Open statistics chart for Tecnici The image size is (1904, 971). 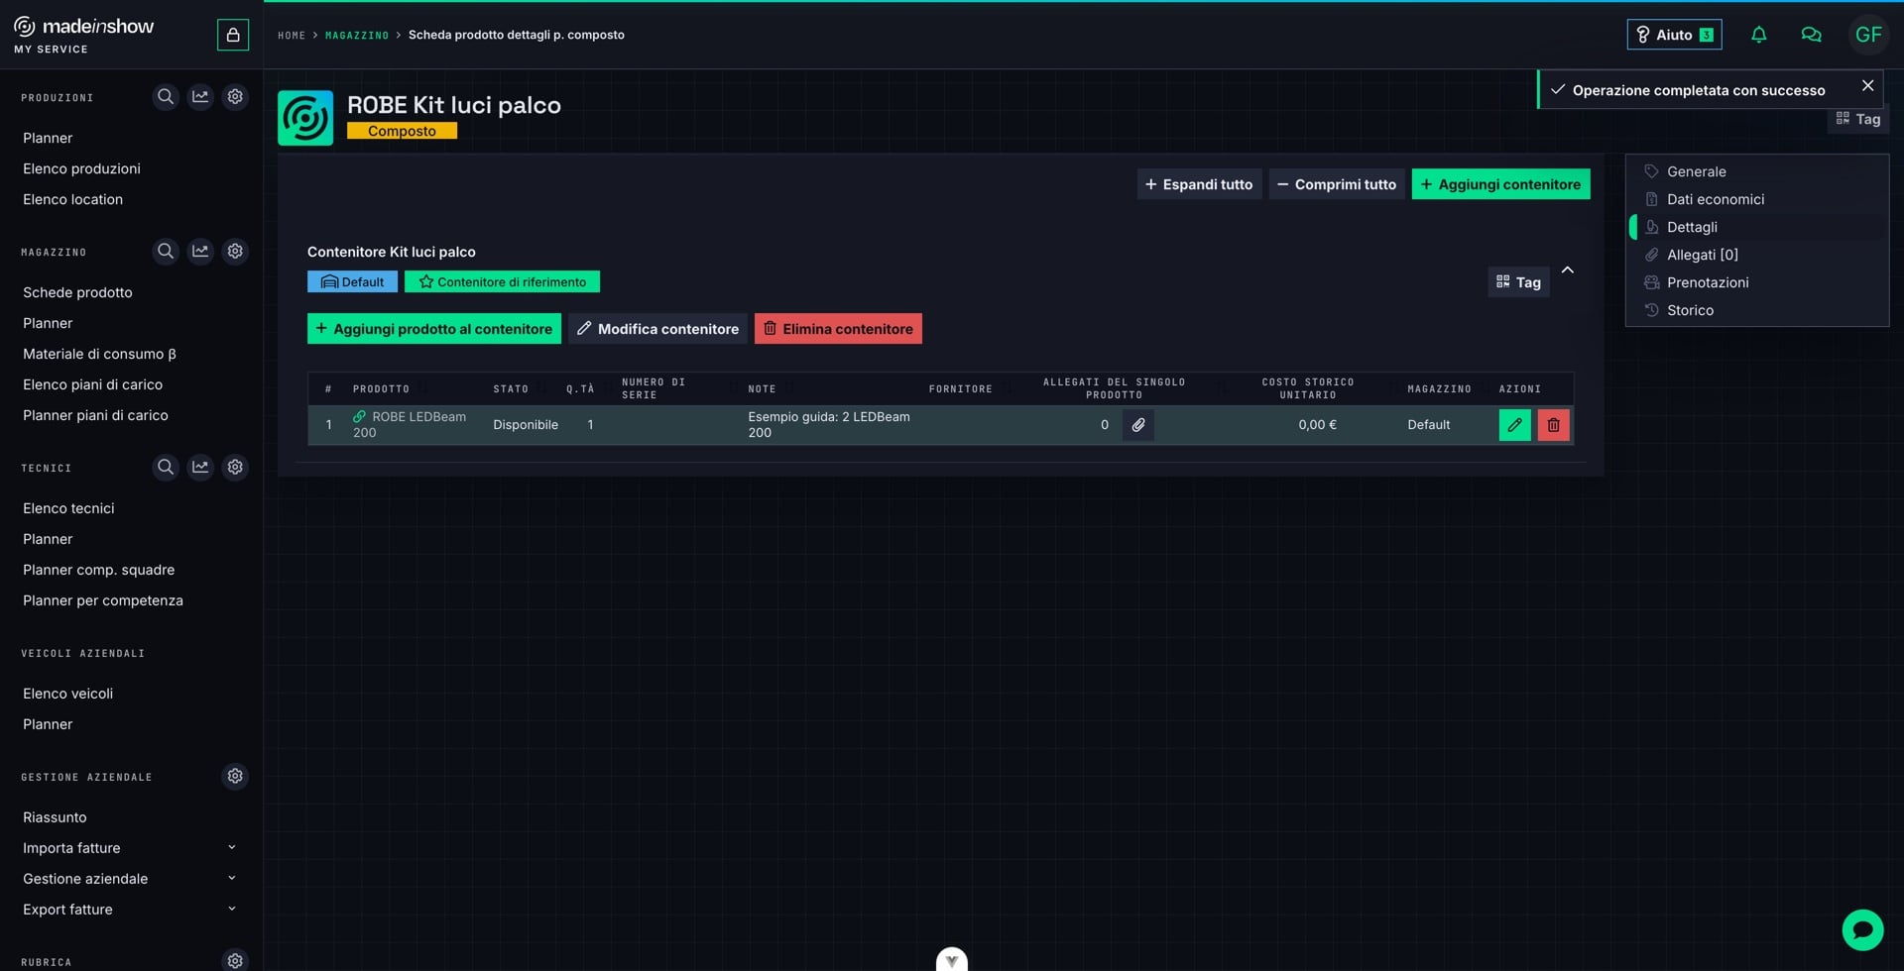point(200,468)
